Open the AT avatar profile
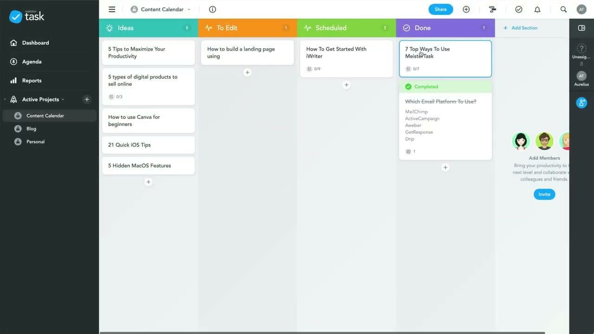The height and width of the screenshot is (334, 594). 581,9
